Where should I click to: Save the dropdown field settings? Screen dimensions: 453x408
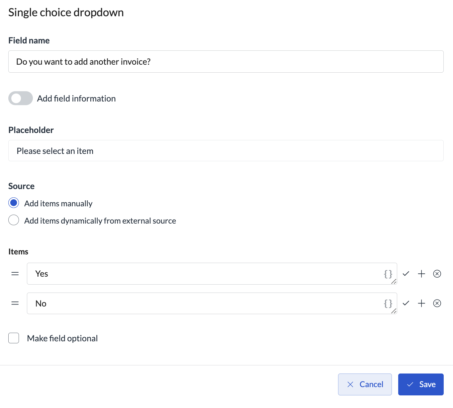coord(421,384)
